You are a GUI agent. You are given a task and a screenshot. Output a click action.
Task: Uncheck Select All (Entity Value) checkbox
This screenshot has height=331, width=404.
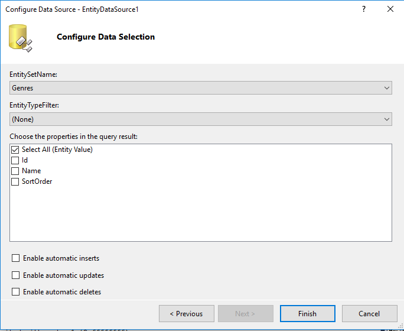coord(15,150)
